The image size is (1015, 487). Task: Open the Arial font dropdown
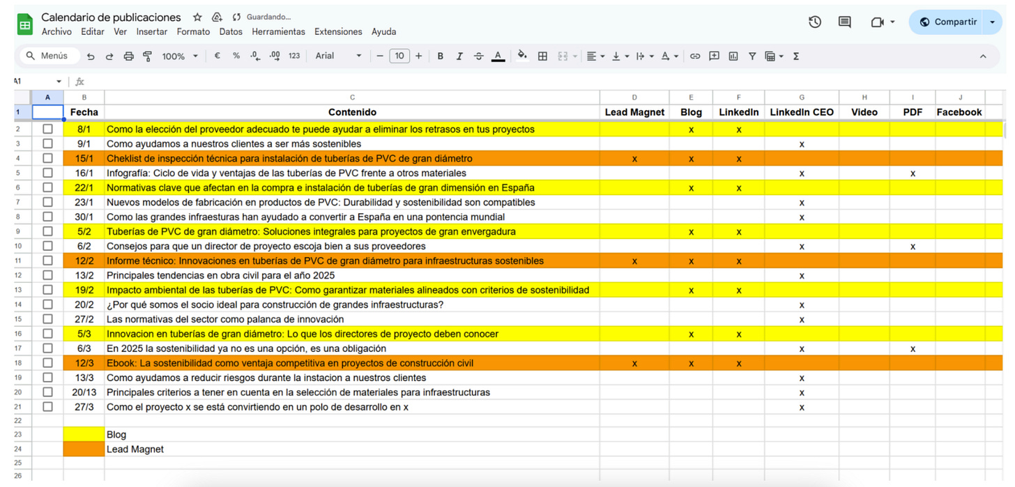click(x=338, y=56)
